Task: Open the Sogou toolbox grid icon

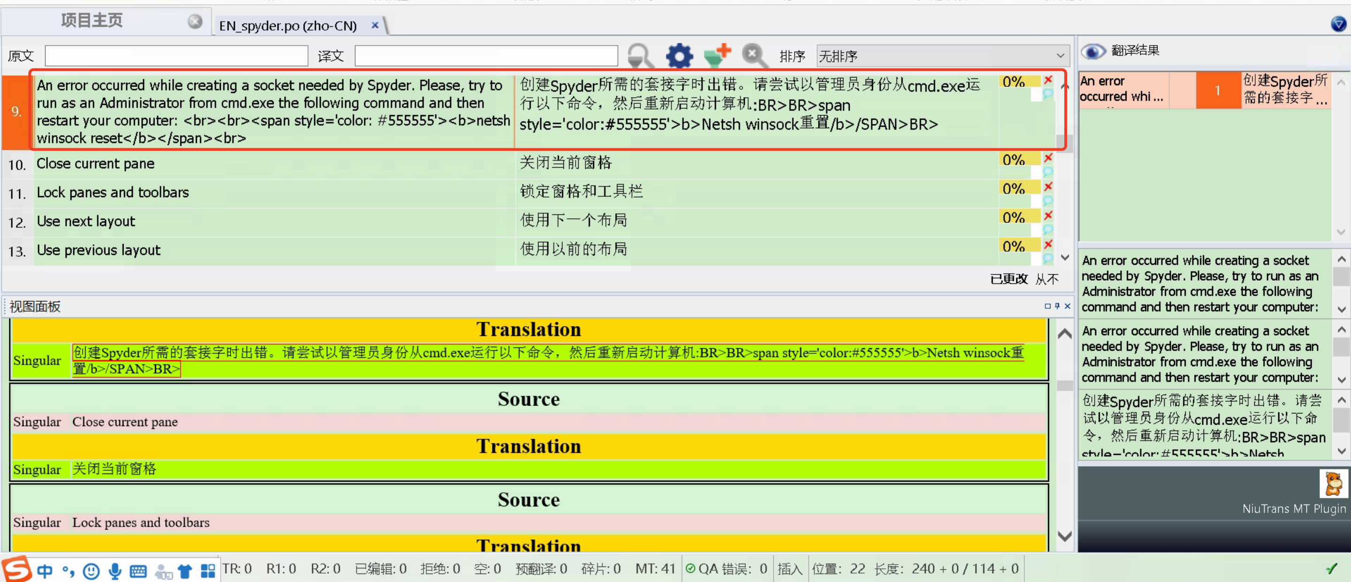Action: click(x=208, y=571)
